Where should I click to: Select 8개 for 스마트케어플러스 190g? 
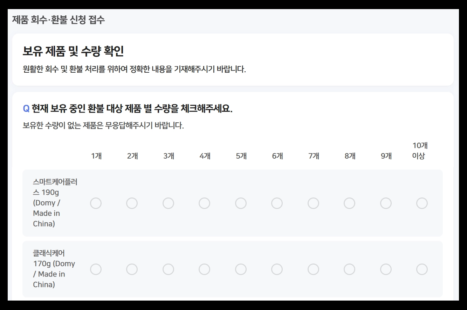(349, 203)
